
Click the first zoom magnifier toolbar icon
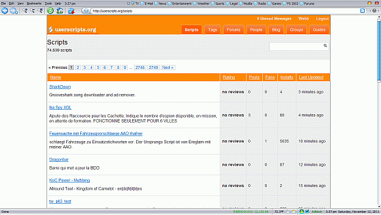pyautogui.click(x=25, y=11)
